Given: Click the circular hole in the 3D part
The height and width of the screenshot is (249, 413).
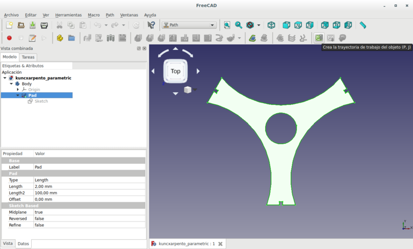Looking at the screenshot, I should (281, 129).
